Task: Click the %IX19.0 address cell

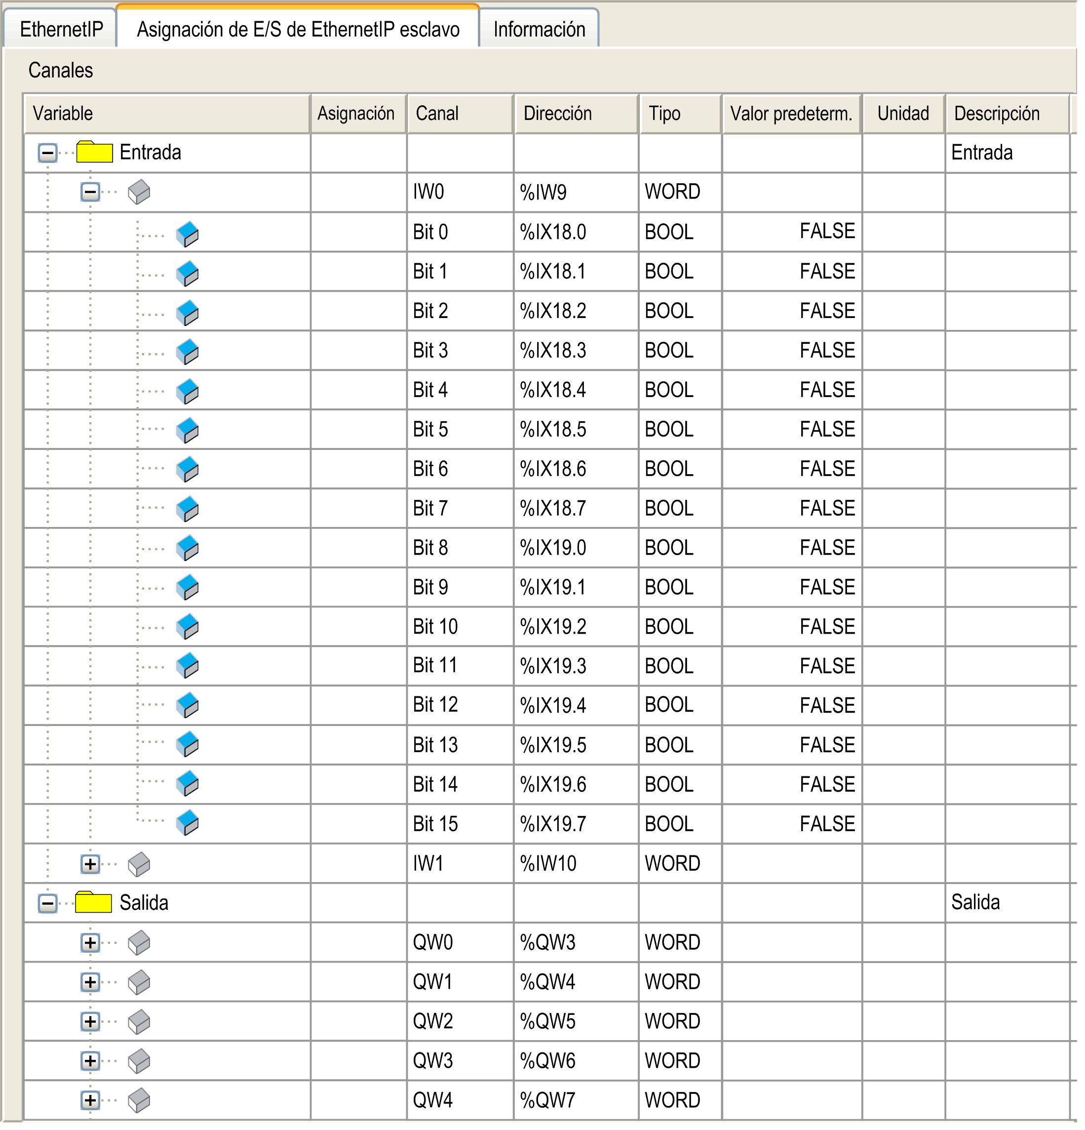Action: click(x=552, y=548)
